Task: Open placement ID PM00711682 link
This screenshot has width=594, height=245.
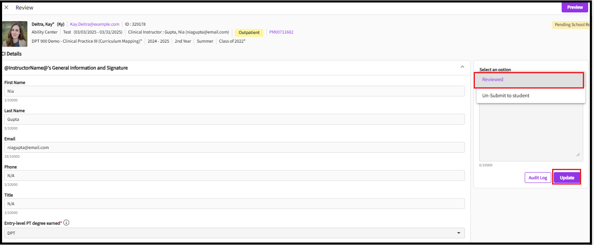Action: [x=281, y=32]
